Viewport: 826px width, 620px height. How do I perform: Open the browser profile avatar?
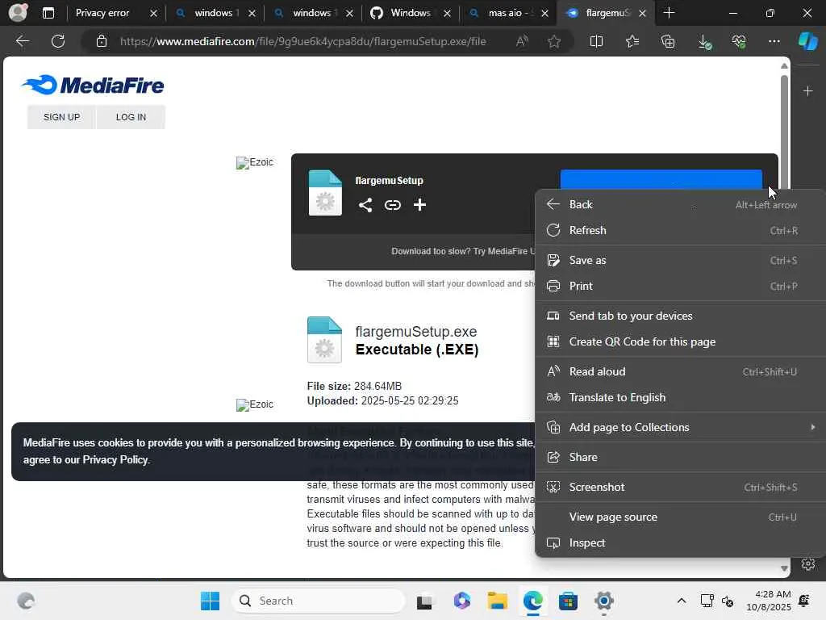point(18,13)
